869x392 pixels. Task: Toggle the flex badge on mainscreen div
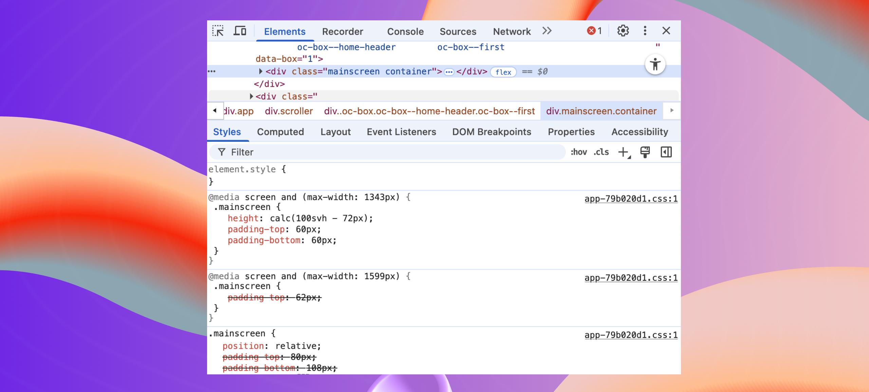503,72
